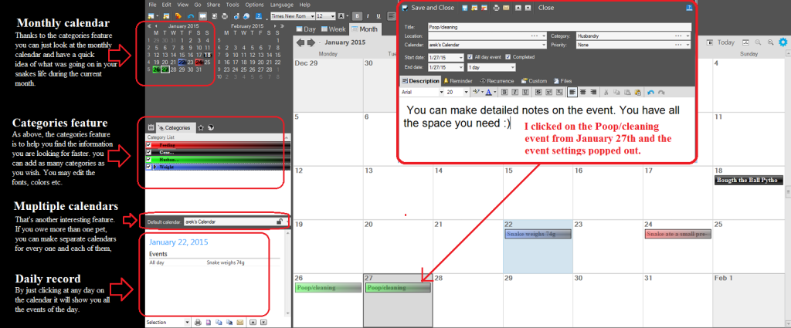The image size is (791, 328).
Task: Click the printer icon below Daily record
Action: coord(198,322)
